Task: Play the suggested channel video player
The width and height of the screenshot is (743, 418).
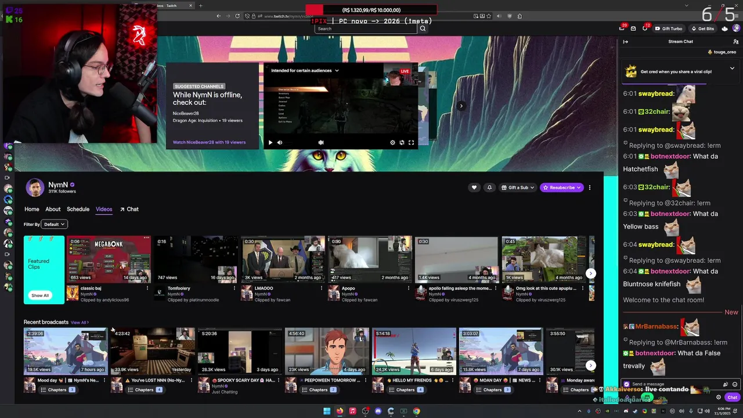Action: click(x=270, y=142)
